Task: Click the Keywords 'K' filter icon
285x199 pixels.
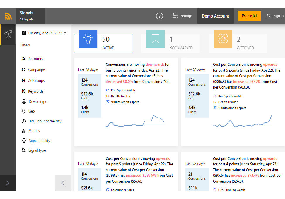Action: click(23, 91)
